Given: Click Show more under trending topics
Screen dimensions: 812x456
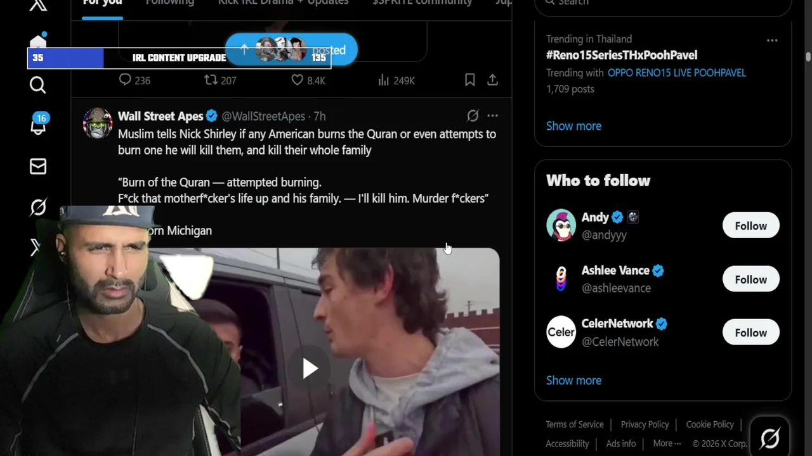Looking at the screenshot, I should click(573, 125).
